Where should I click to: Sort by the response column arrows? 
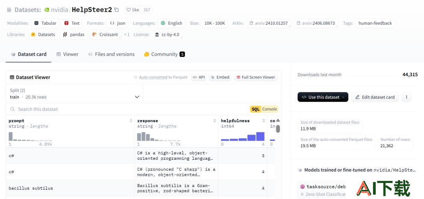(215, 121)
